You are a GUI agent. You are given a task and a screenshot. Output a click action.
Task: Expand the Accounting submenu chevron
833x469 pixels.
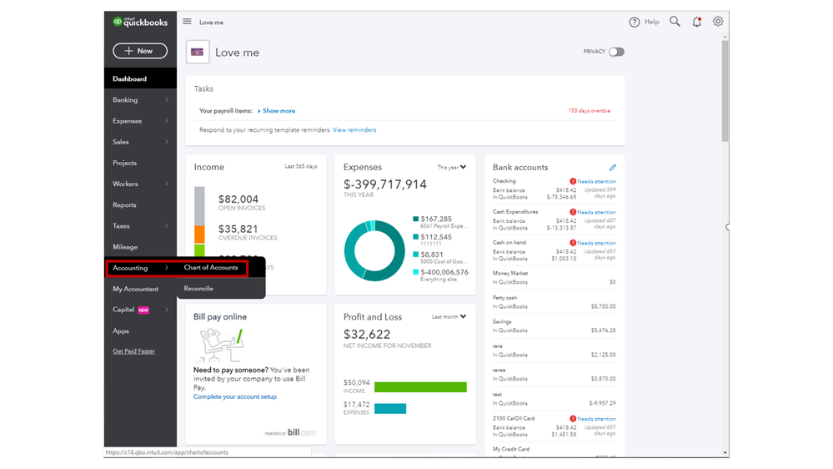(167, 268)
